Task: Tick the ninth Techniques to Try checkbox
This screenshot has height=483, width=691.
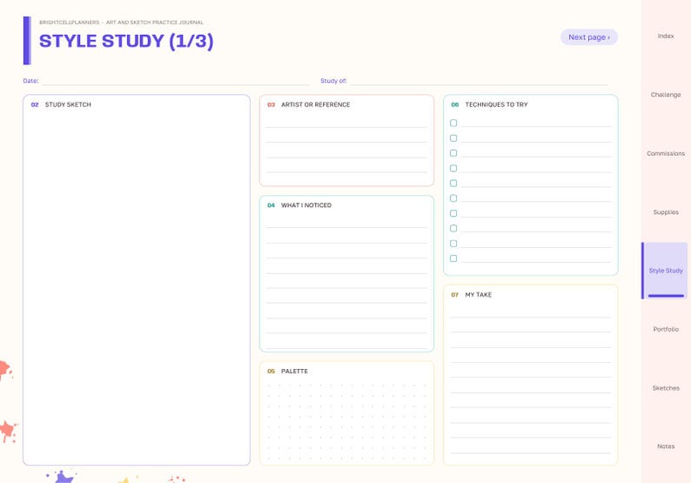Action: tap(453, 244)
